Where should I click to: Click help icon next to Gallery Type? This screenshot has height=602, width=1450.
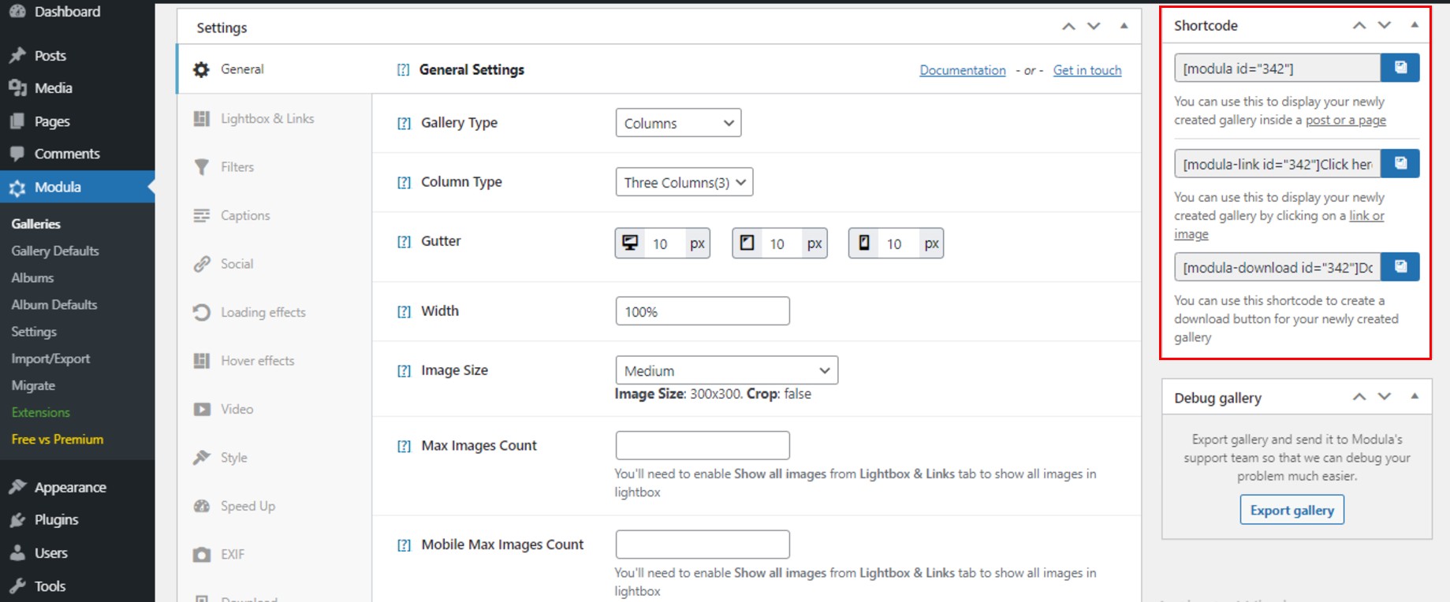404,123
